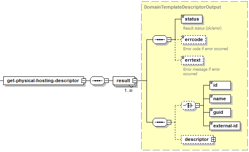Click the DomainTemplateDescriptorOutput type label

point(182,7)
